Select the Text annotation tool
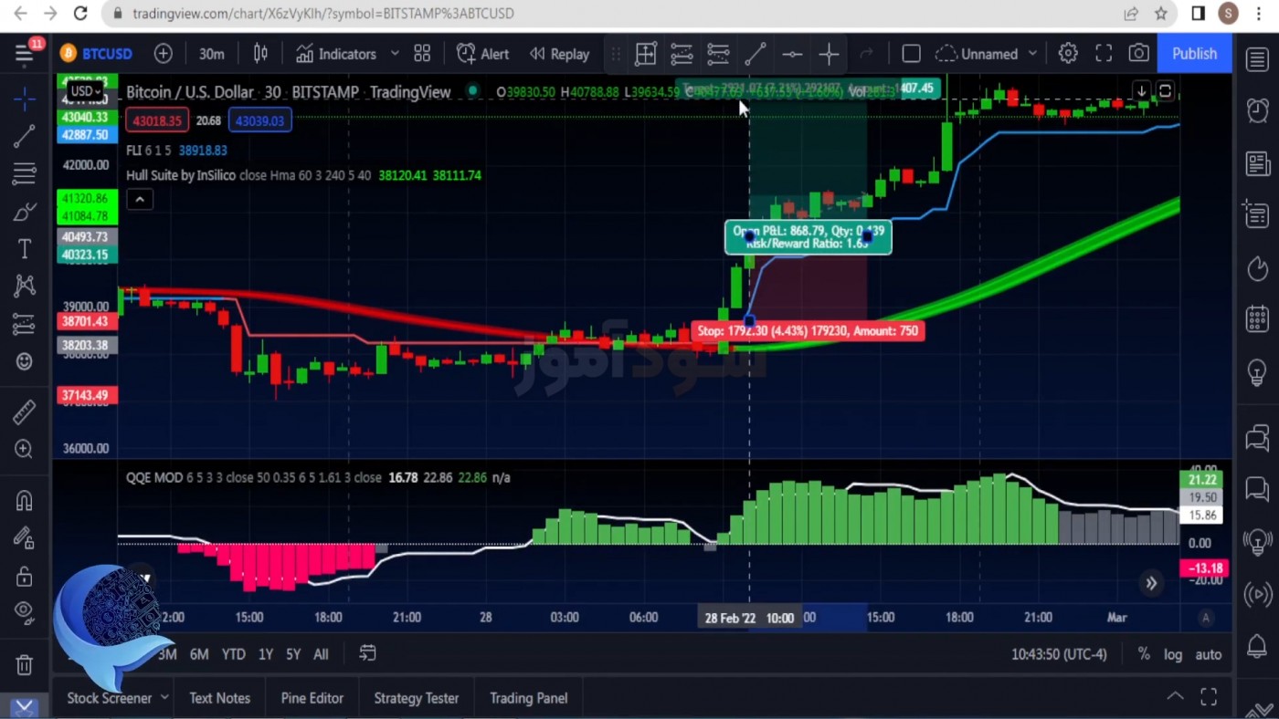The image size is (1279, 719). [25, 249]
